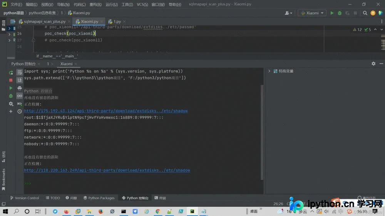Open the console history clock icon
This screenshot has width=385, height=216.
[20, 111]
